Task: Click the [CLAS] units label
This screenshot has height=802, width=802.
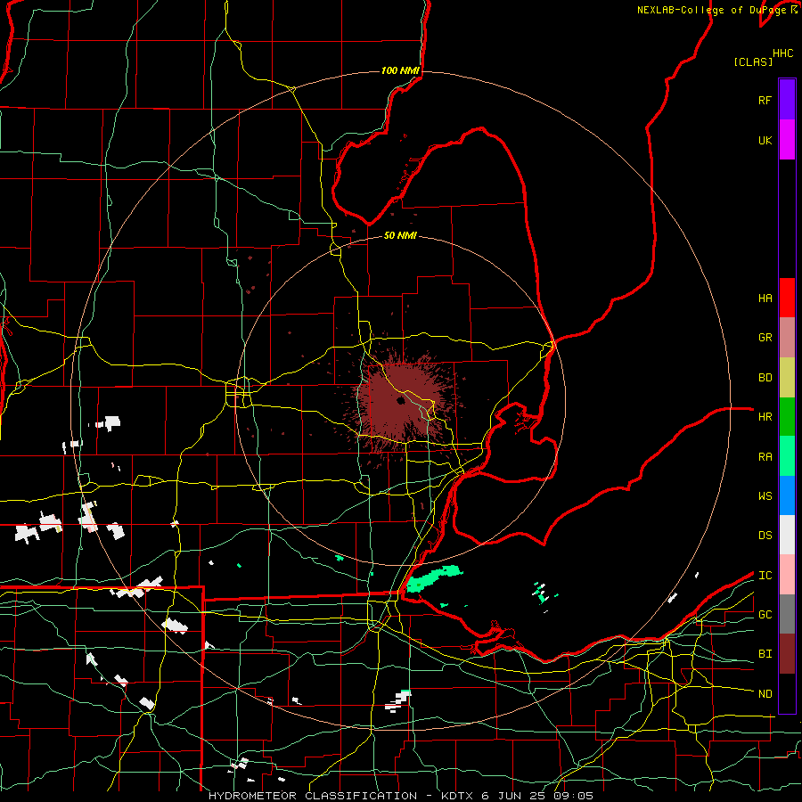Action: tap(753, 61)
